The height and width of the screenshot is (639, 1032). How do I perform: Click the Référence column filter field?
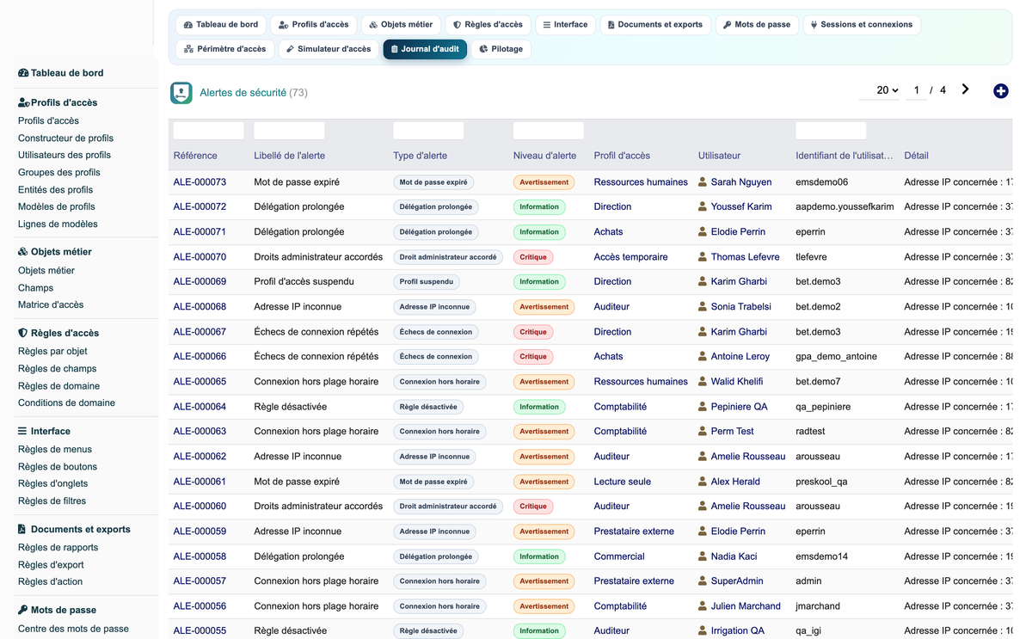(x=208, y=131)
